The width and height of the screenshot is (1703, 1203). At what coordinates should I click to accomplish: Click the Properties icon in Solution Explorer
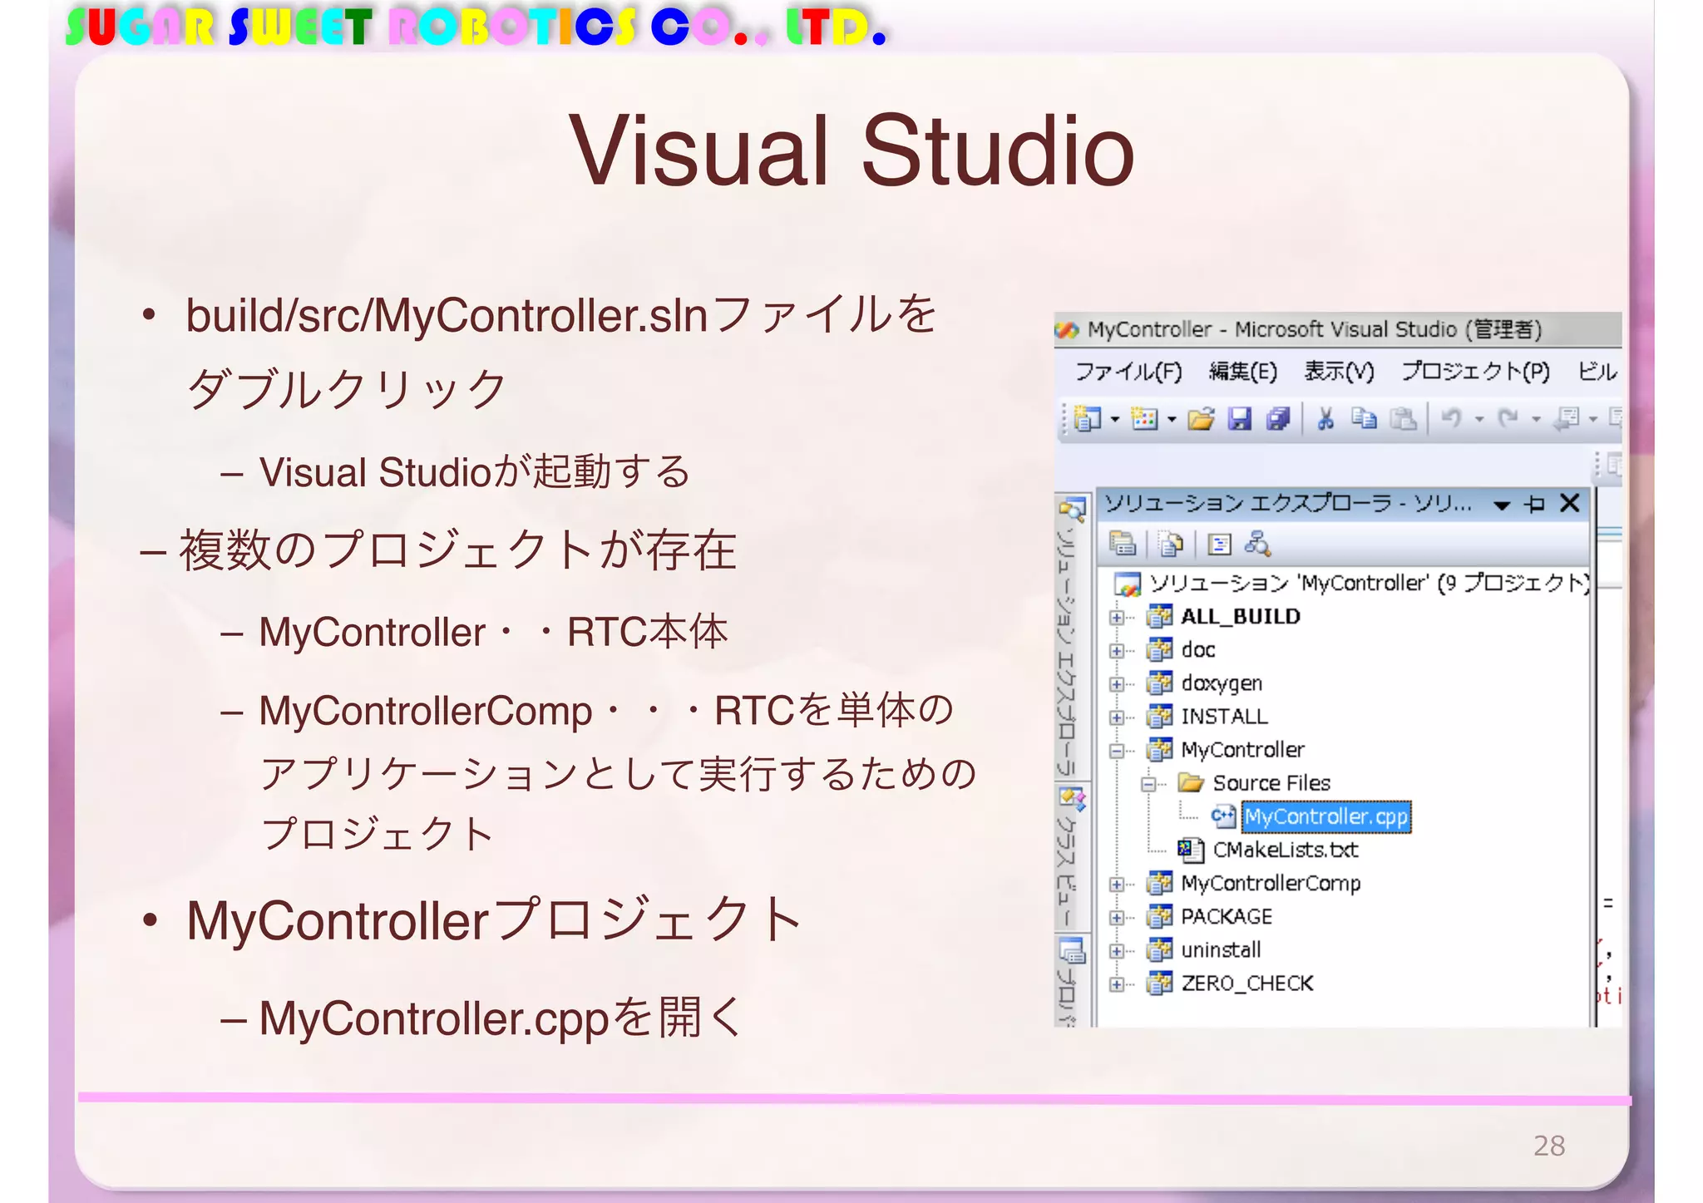[1123, 545]
